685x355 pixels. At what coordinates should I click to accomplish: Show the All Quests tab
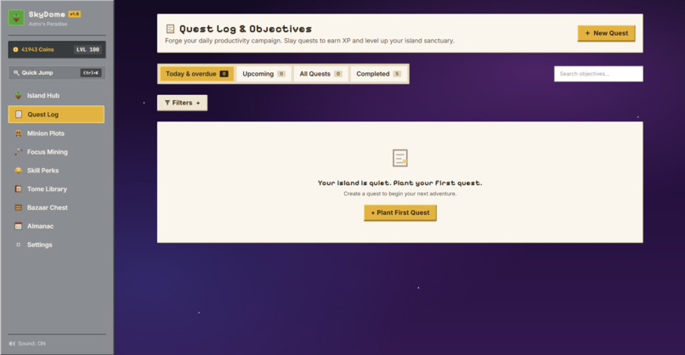(320, 74)
